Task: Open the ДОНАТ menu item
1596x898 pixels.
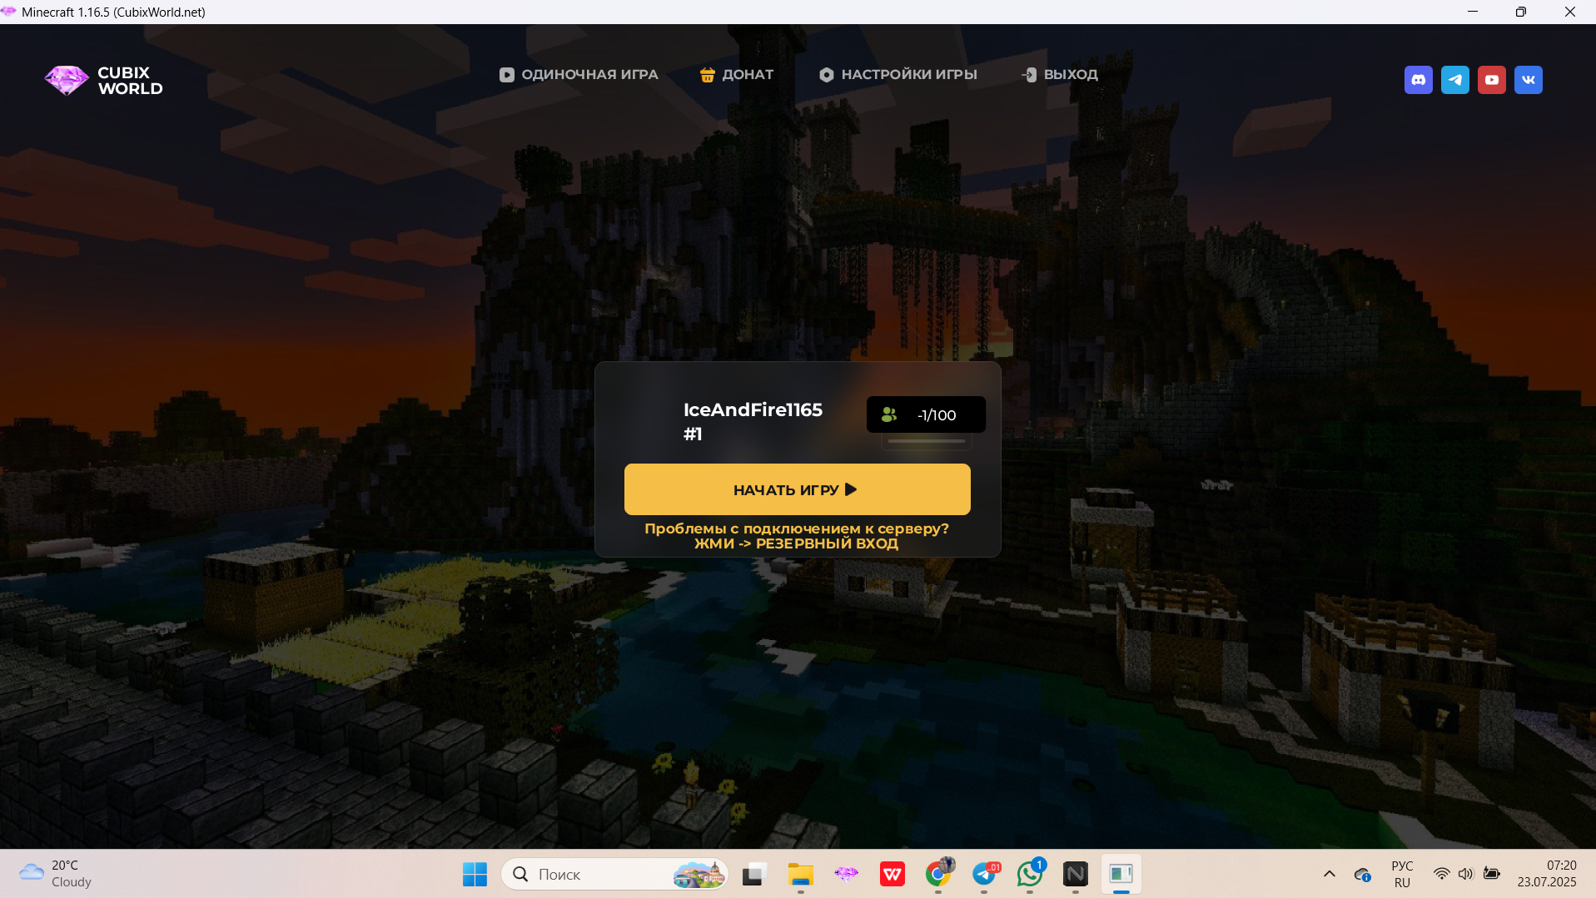Action: click(737, 75)
